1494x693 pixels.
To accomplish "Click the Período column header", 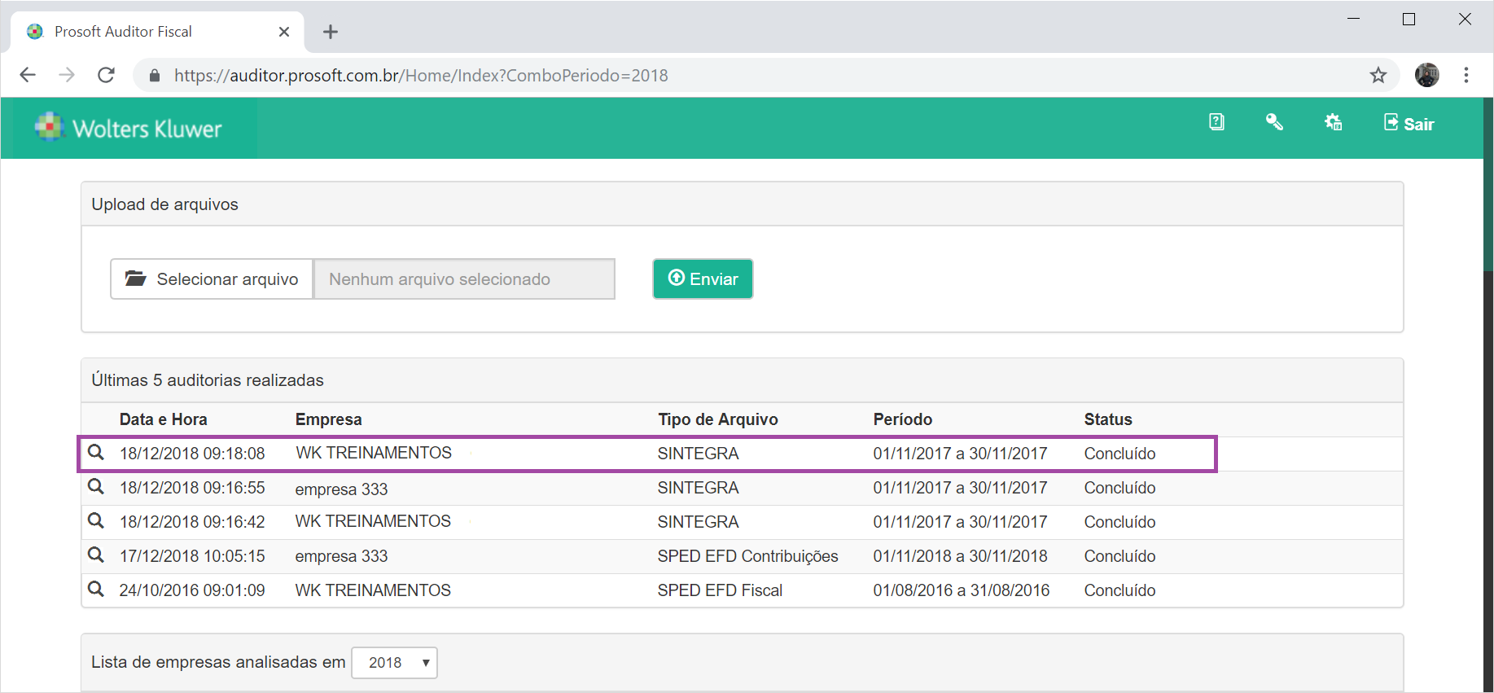I will 903,419.
